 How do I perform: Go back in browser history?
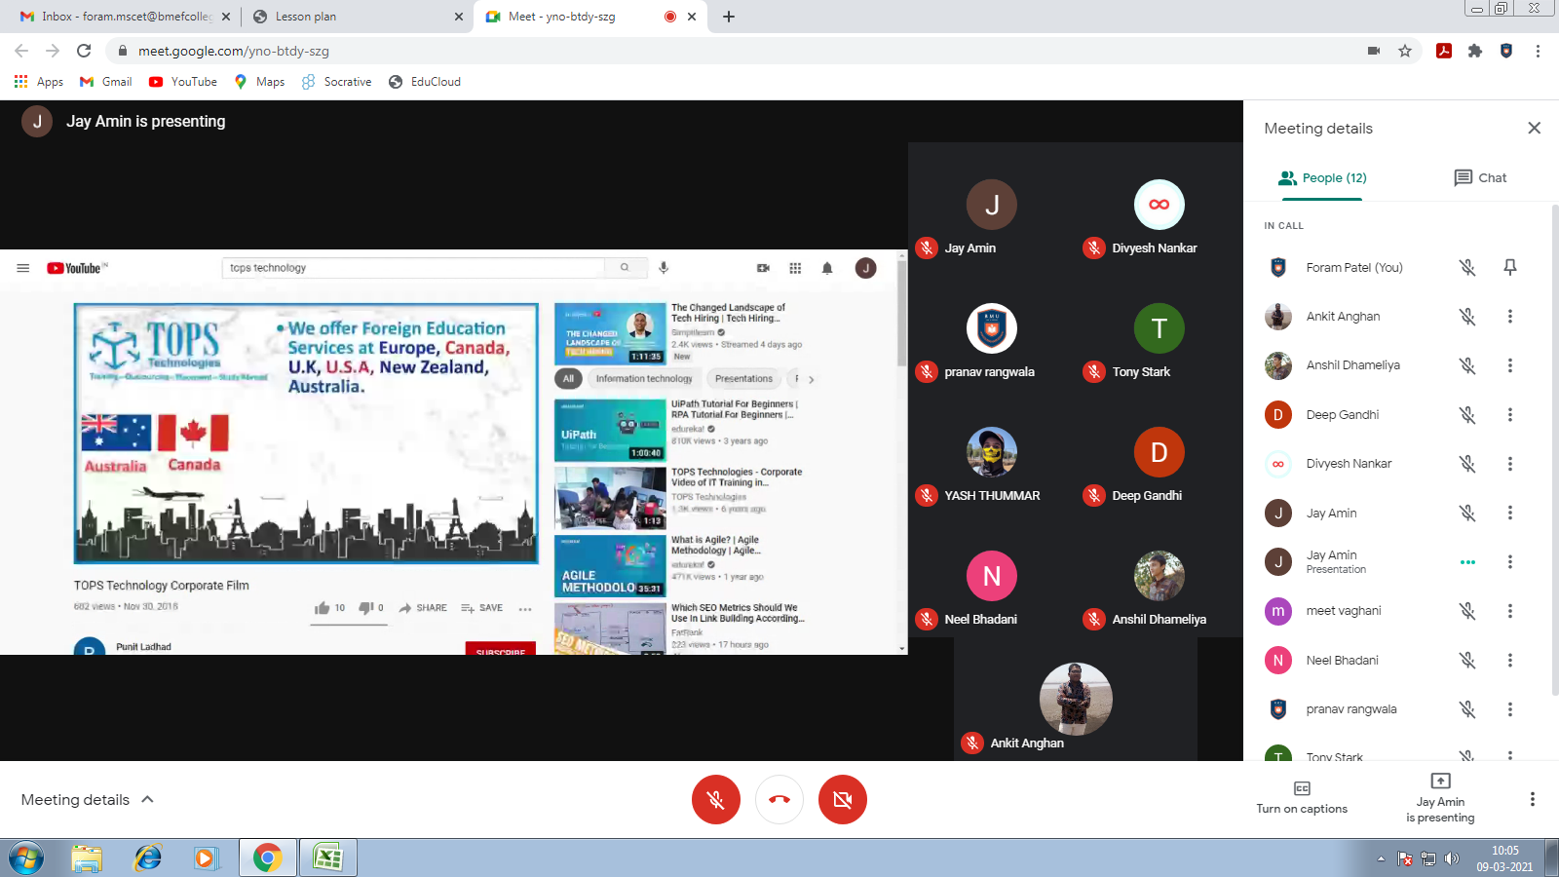[21, 51]
